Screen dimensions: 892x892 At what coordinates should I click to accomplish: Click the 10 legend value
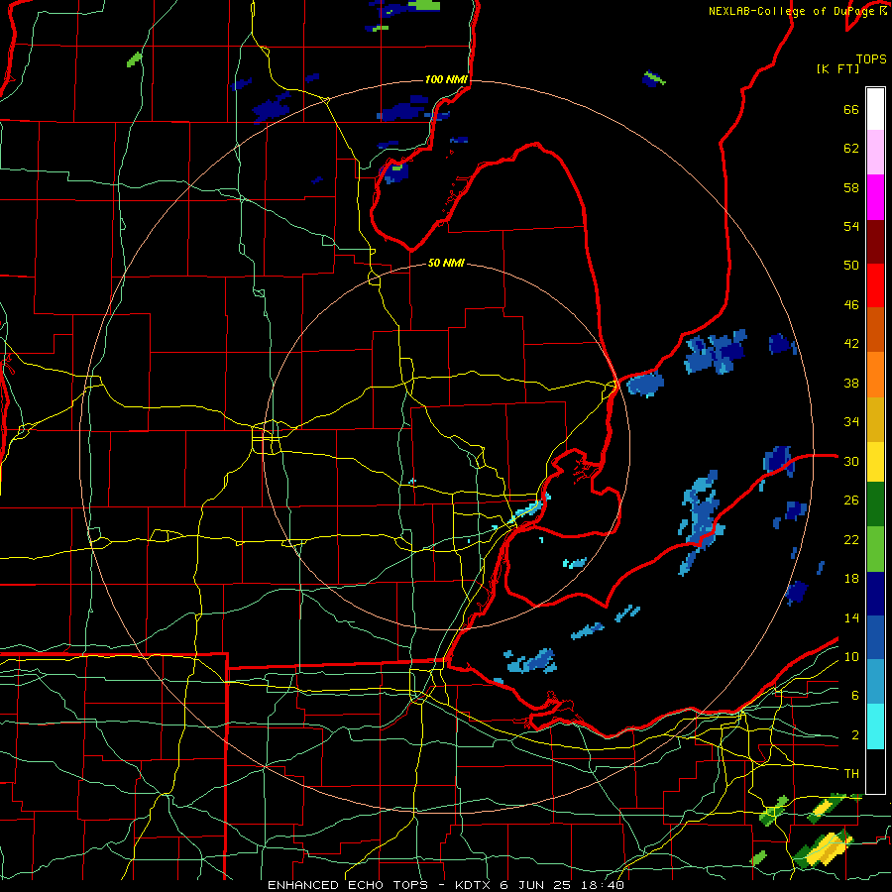pyautogui.click(x=851, y=657)
